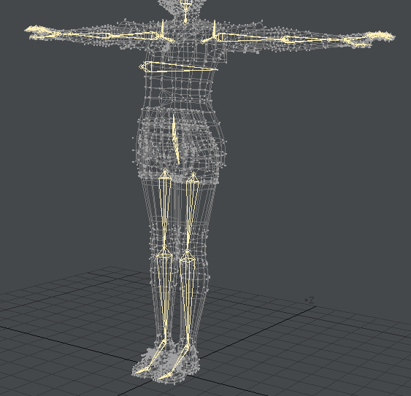
Task: Click the knee joint of the screen-left leg
Action: [x=164, y=248]
